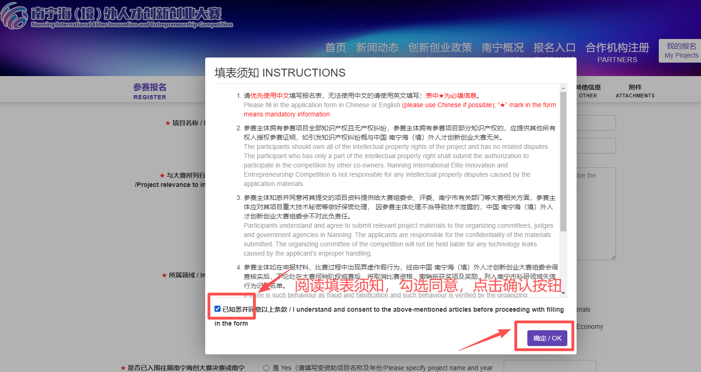Viewport: 701px width, 372px height.
Task: Click the instructions dialog scrollbar thumb
Action: (x=564, y=161)
